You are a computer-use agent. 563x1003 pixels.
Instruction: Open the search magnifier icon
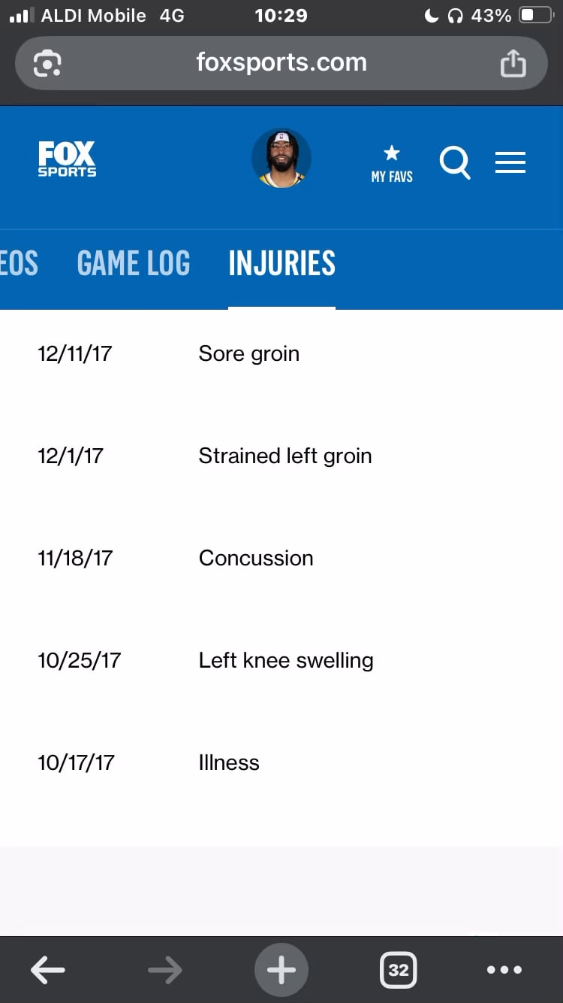(455, 162)
